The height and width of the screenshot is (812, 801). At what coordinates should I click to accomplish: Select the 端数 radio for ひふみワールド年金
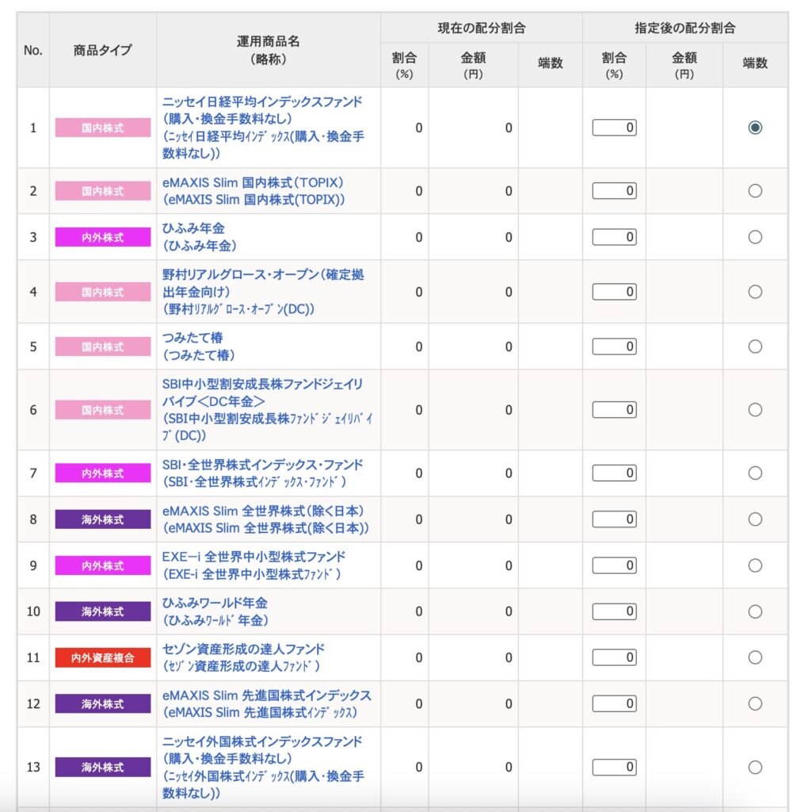754,611
